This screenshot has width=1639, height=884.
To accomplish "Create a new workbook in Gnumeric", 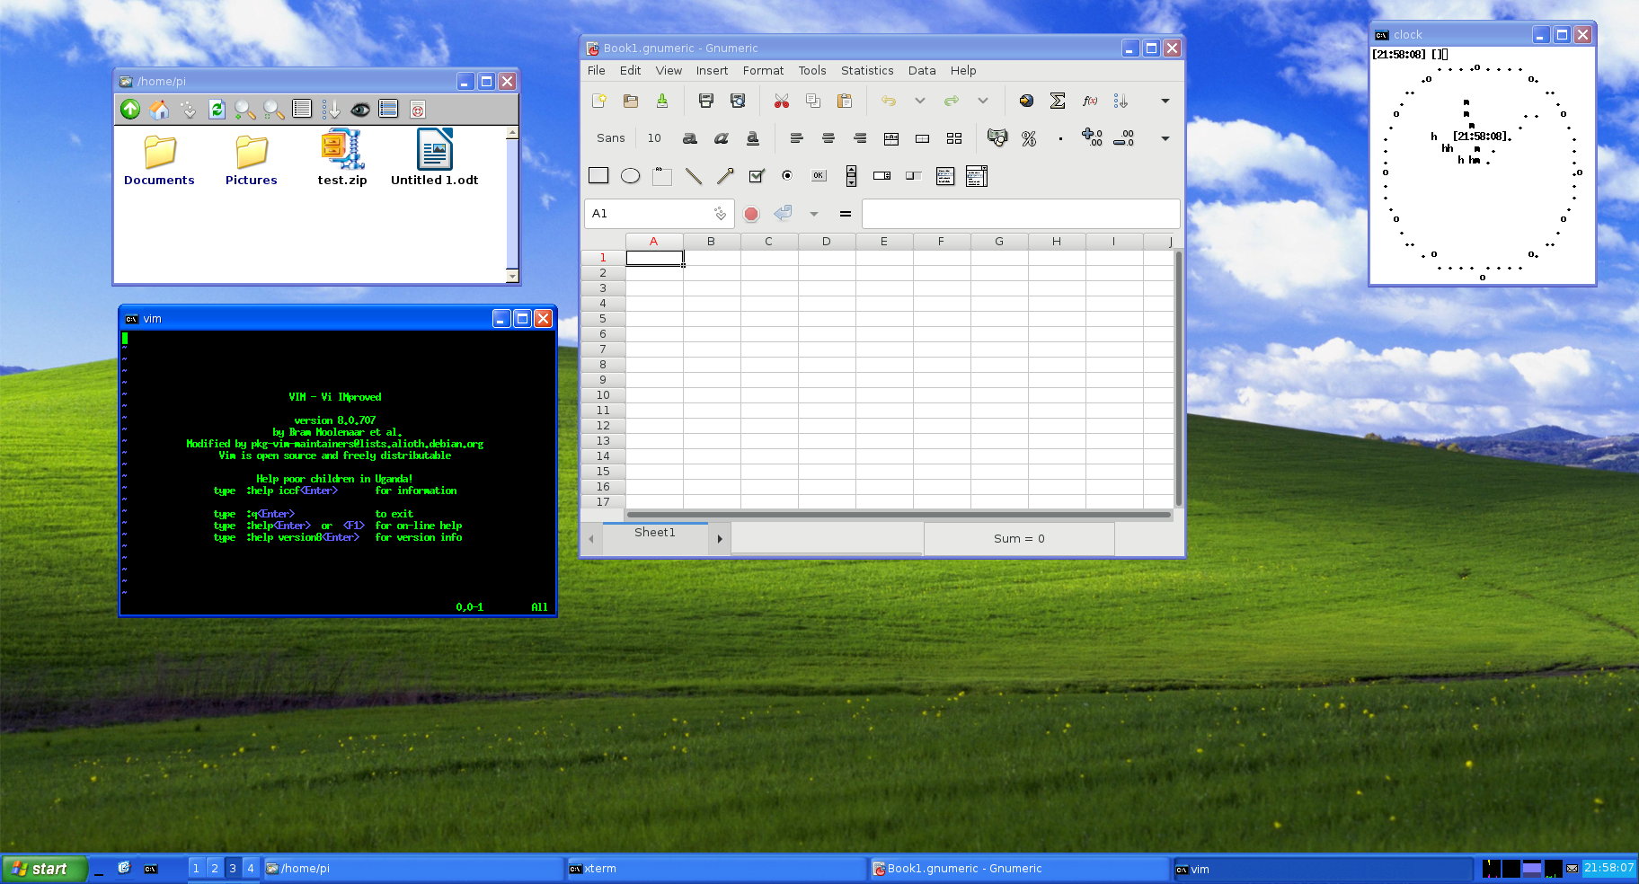I will 599,101.
